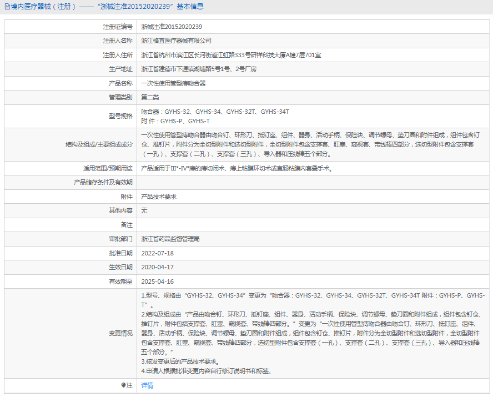
Task: Click the 型号规格 label
Action: 120,116
